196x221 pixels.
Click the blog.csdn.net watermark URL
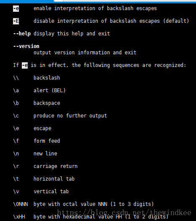[124, 213]
